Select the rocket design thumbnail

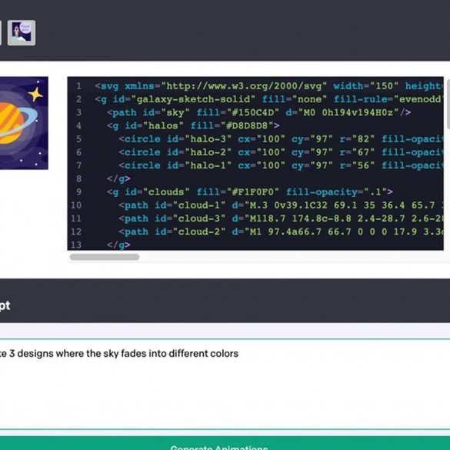pyautogui.click(x=22, y=33)
